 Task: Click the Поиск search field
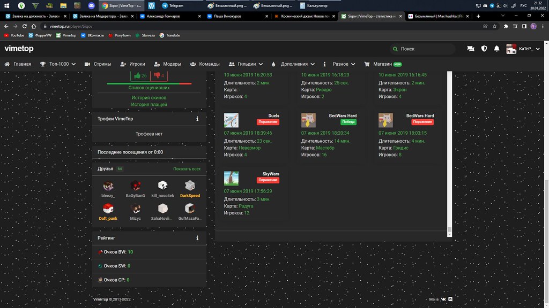(x=424, y=49)
